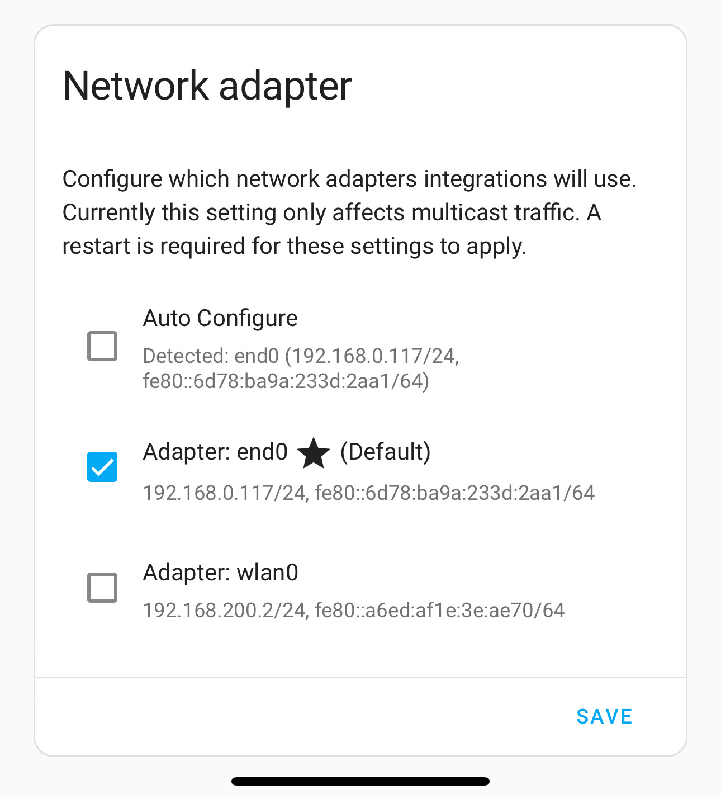Check the wlan0 adapter checkbox

click(102, 587)
